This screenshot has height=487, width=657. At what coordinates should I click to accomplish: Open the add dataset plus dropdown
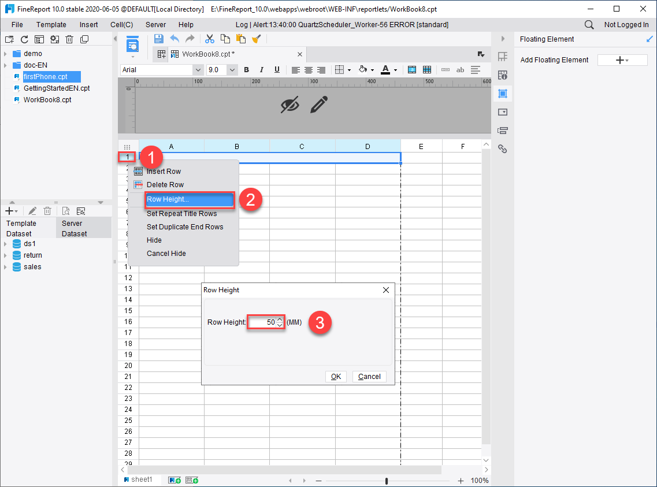12,211
